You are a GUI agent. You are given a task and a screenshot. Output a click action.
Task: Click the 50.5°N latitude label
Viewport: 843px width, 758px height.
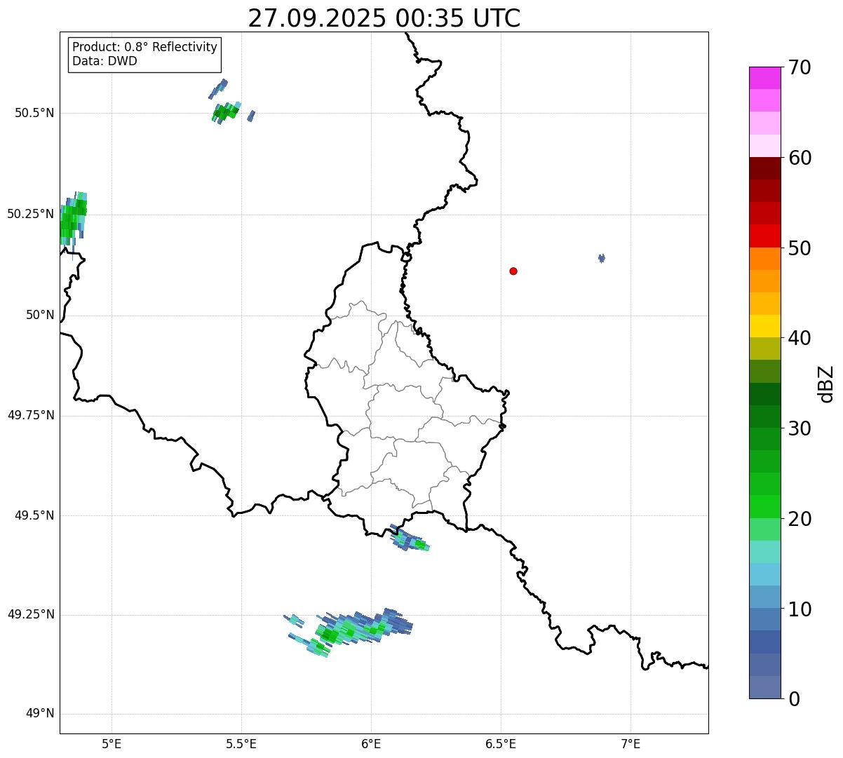coord(34,113)
